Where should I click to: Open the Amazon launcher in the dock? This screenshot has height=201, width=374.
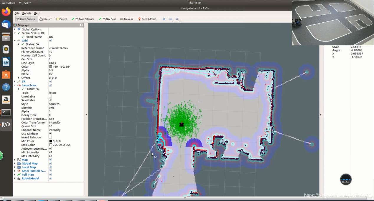6,100
